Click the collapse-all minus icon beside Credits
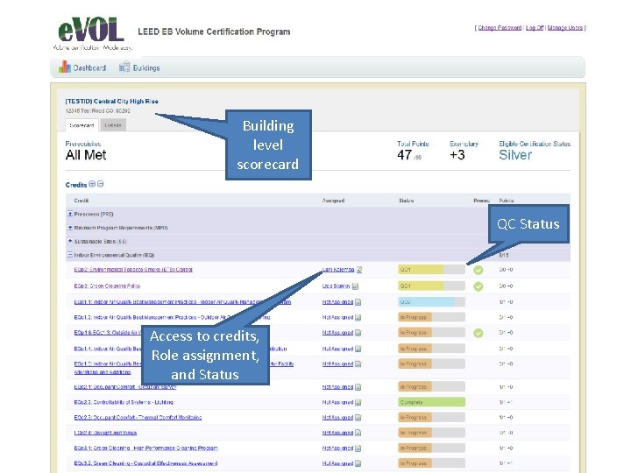Screen dimensions: 631x473 point(101,184)
